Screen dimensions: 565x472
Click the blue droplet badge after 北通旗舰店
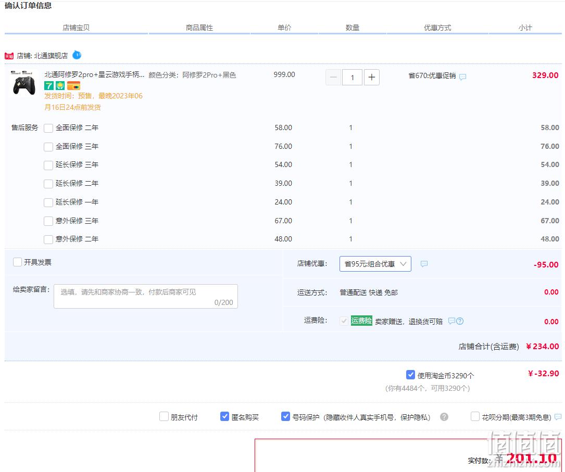77,55
